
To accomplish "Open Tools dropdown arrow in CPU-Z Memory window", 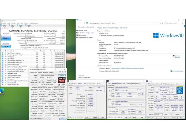I will tap(90, 118).
